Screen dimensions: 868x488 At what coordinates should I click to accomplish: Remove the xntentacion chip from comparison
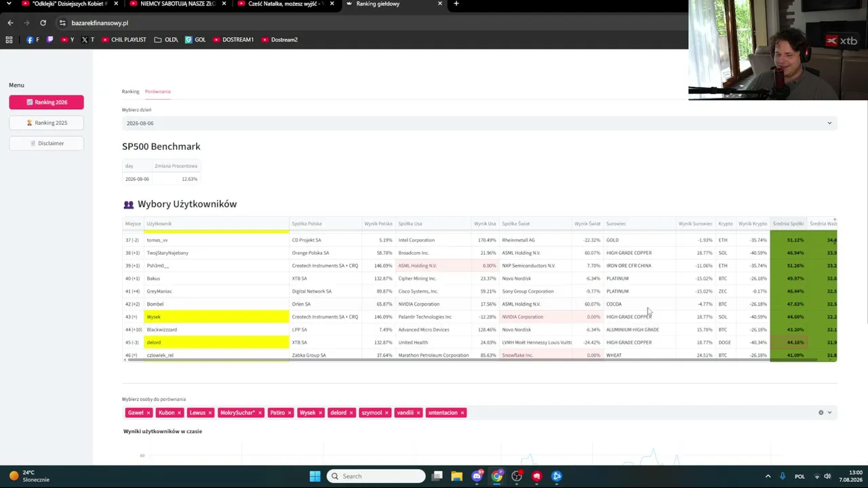click(x=462, y=413)
